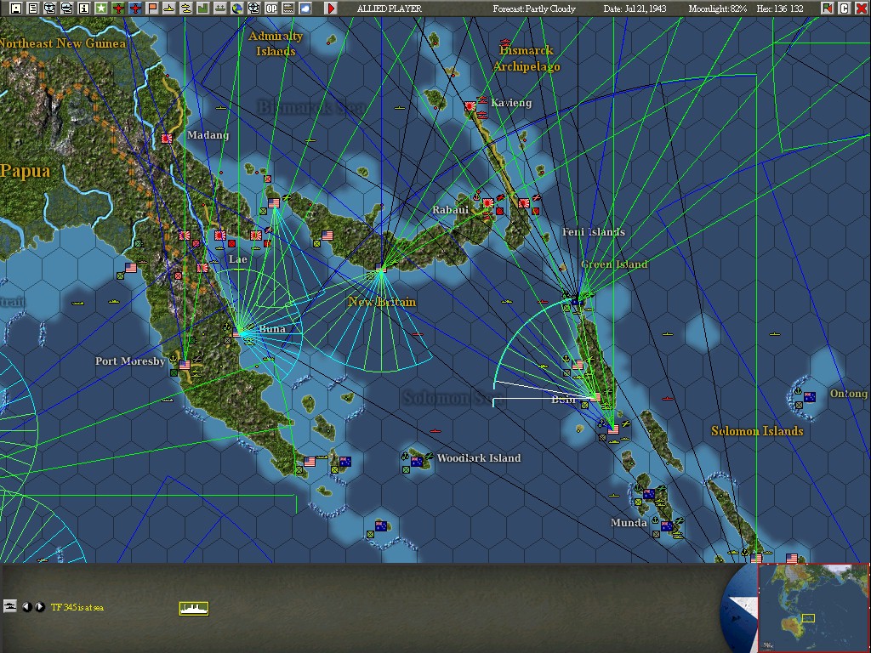Go to previous task force with left arrow
Screen dimensions: 871x653
[x=26, y=607]
